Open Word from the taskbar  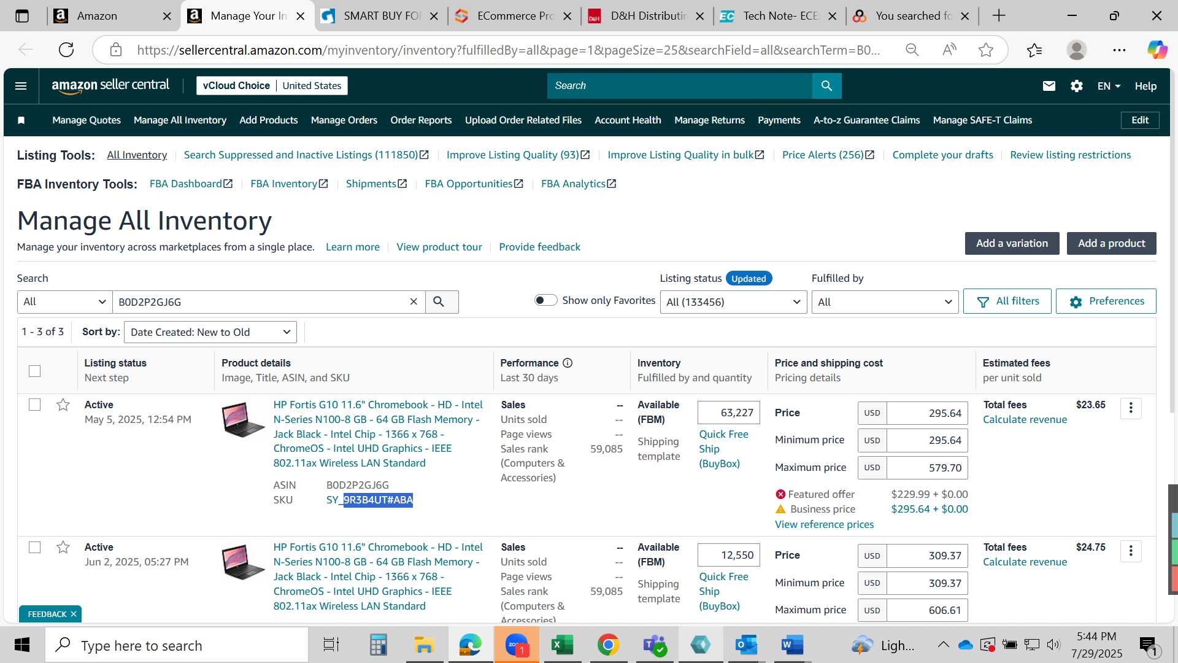tap(792, 645)
